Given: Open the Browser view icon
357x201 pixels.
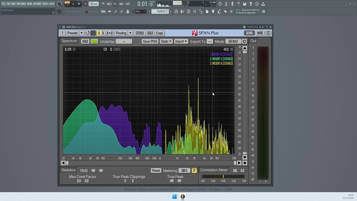Looking at the screenshot, I should (x=201, y=11).
